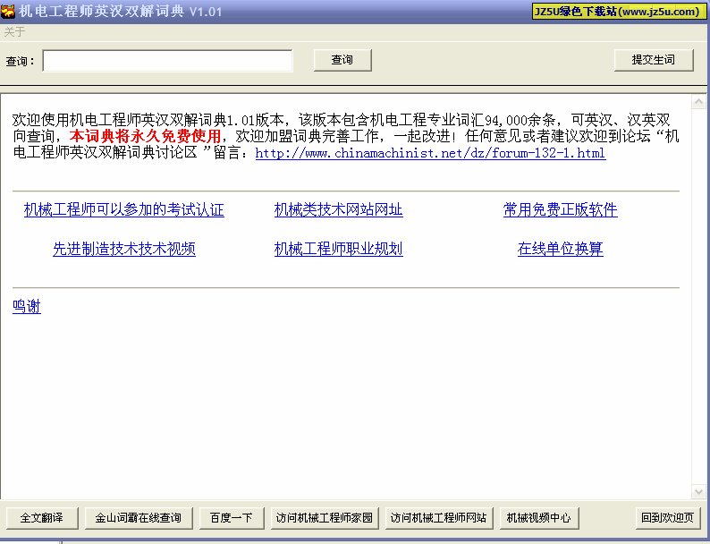Focus the 查询 search input field
710x544 pixels.
click(167, 61)
